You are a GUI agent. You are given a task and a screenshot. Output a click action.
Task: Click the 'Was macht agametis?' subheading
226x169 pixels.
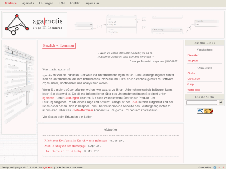coord(56,69)
